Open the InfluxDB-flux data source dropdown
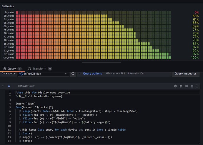Viewport: 203px width, 145px height. [x=43, y=74]
